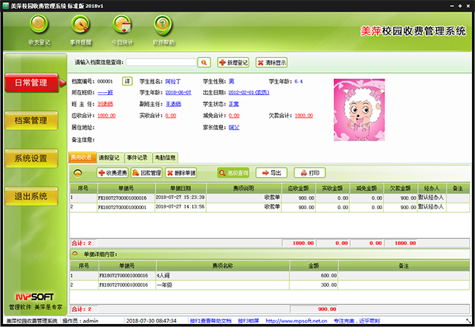The width and height of the screenshot is (475, 327).
Task: Collapse the fee list panel header arrow
Action: point(77,173)
